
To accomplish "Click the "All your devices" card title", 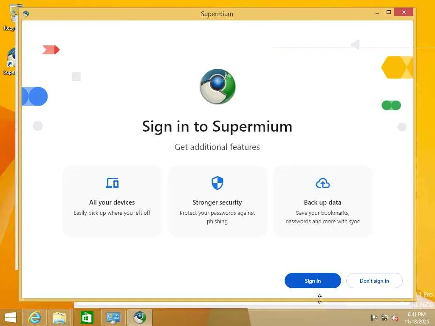I will (x=112, y=202).
